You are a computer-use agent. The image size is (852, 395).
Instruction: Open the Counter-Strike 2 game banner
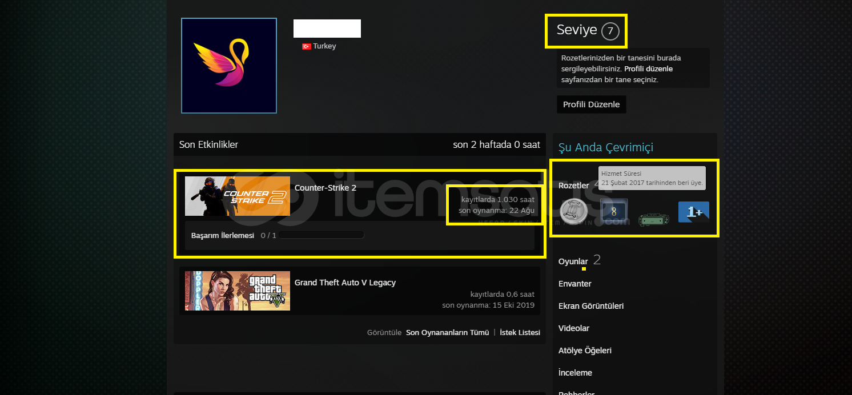pos(238,196)
